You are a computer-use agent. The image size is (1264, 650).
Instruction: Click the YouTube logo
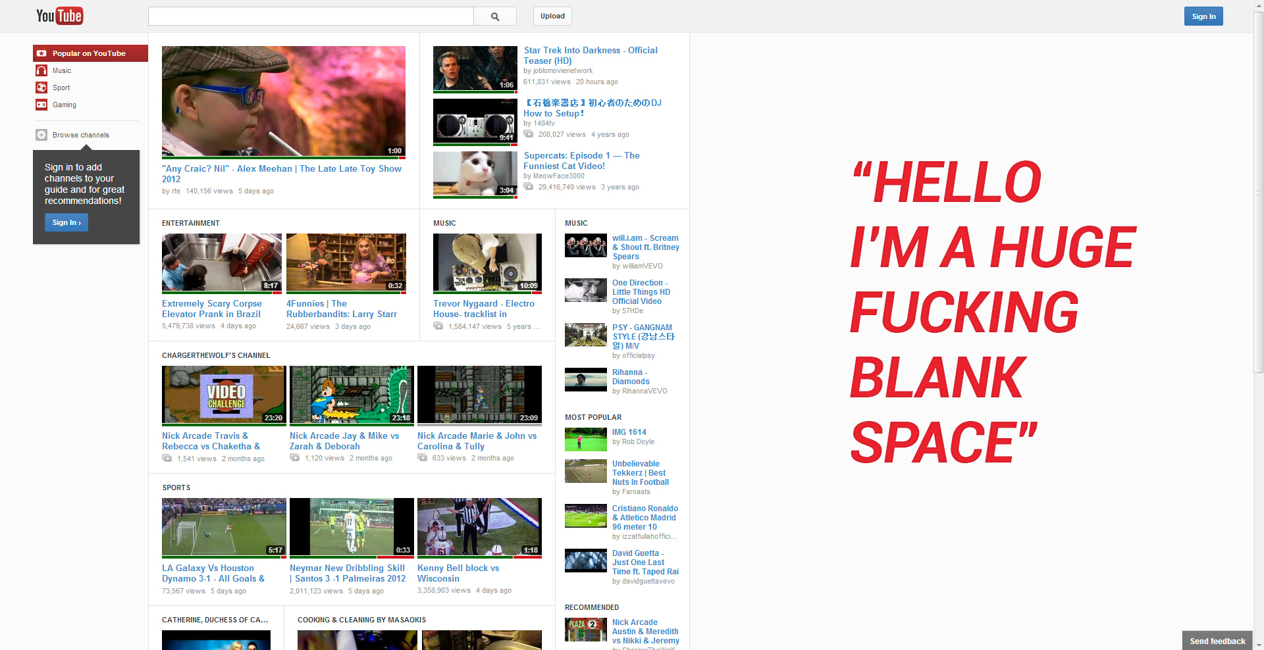click(59, 16)
